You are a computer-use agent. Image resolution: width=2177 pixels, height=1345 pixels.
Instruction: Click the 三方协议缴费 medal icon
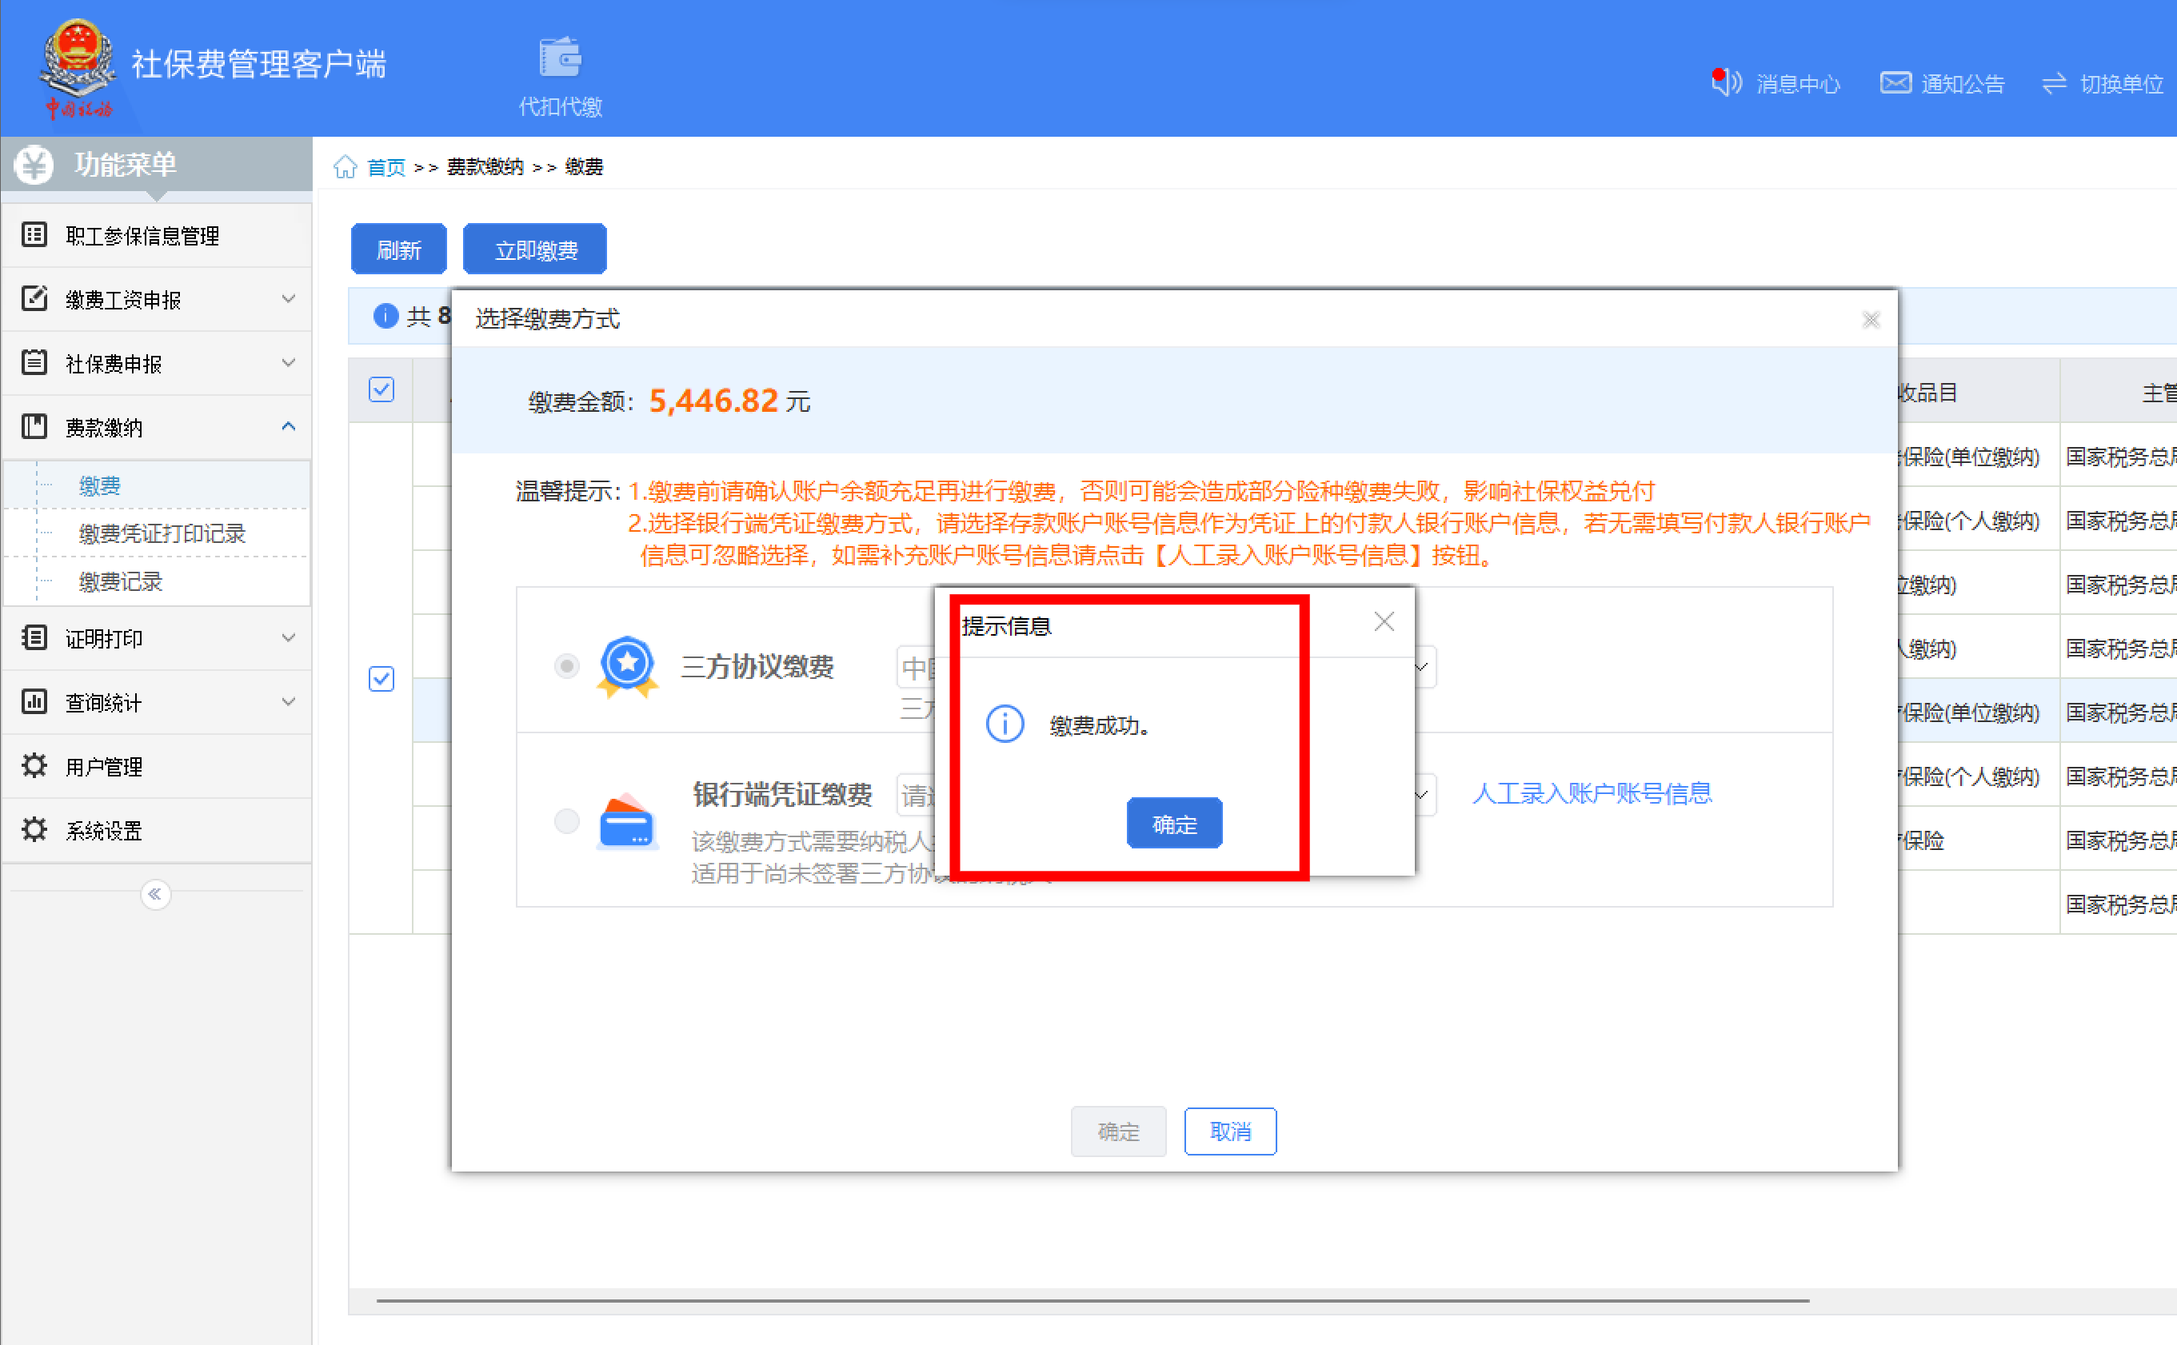pyautogui.click(x=627, y=665)
